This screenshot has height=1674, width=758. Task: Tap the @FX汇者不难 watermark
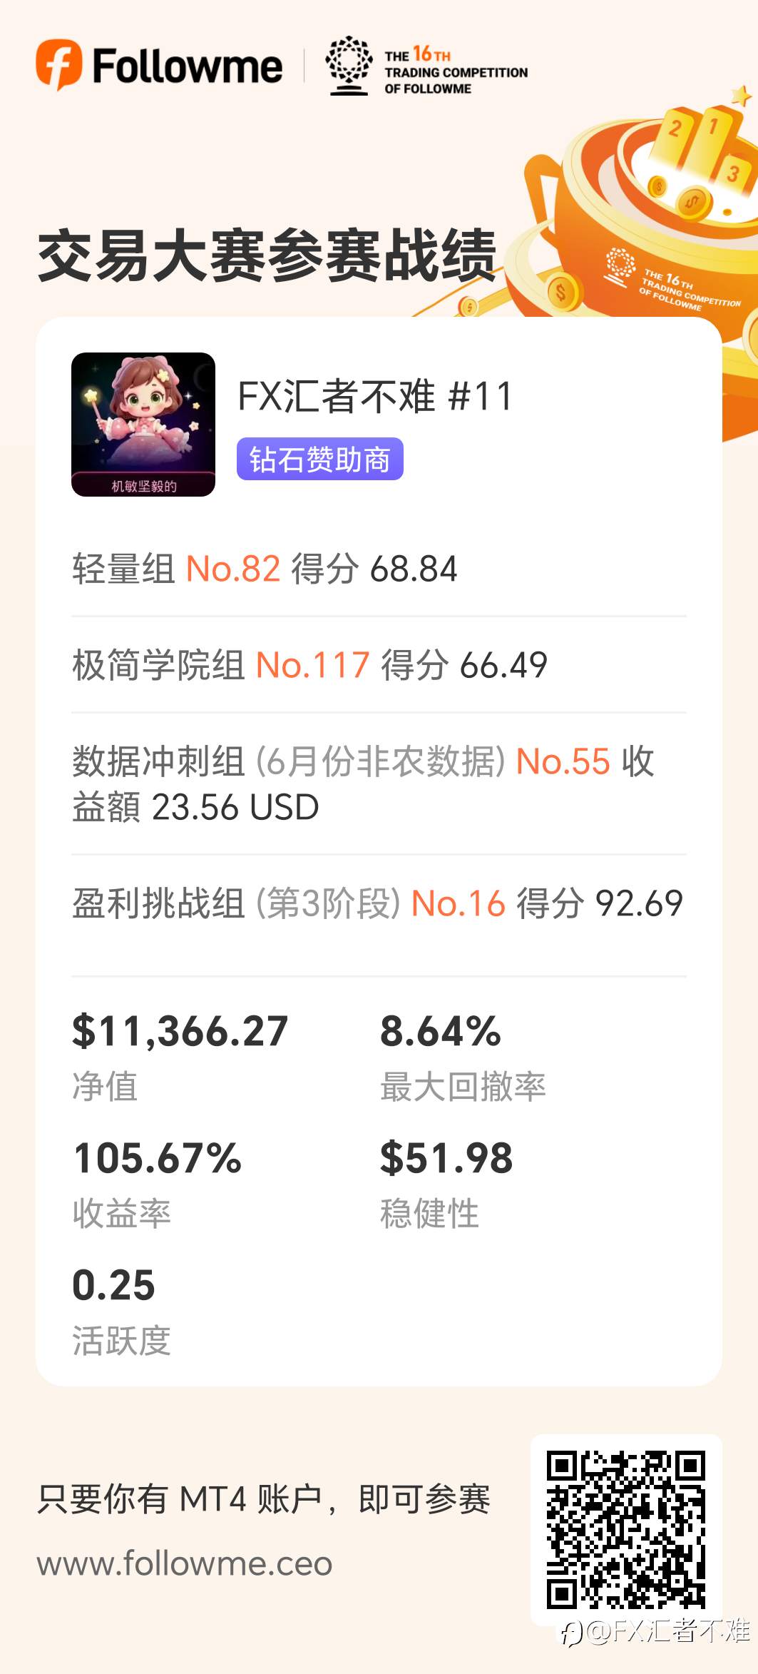[x=656, y=1645]
